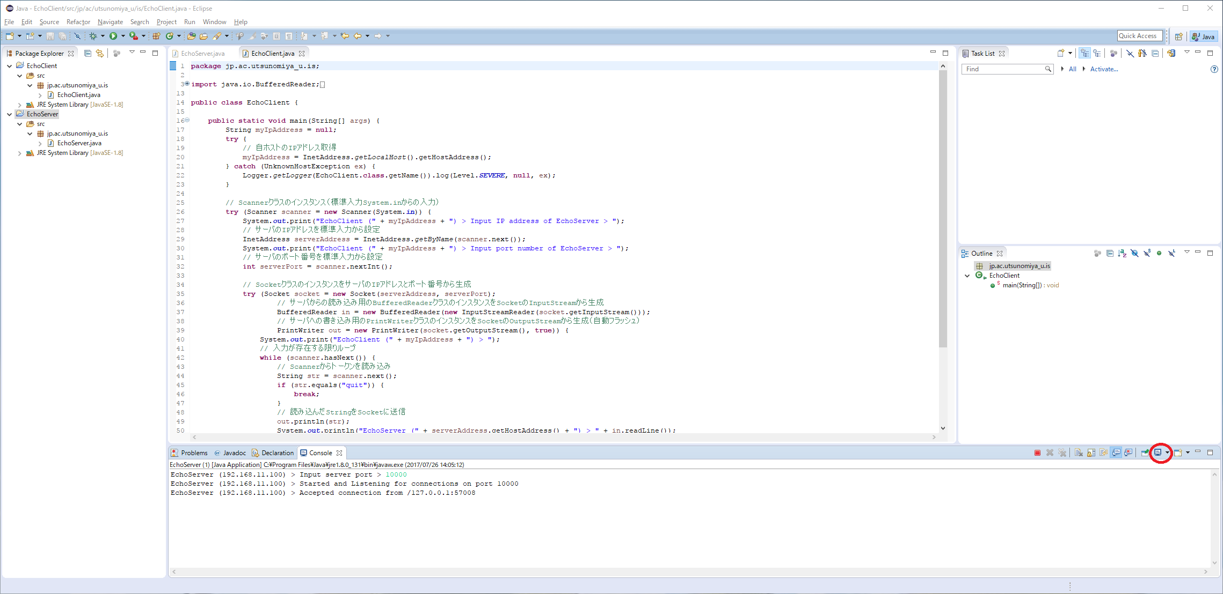Image resolution: width=1223 pixels, height=594 pixels.
Task: Expand EchoClient's JRE System Library
Action: (20, 105)
